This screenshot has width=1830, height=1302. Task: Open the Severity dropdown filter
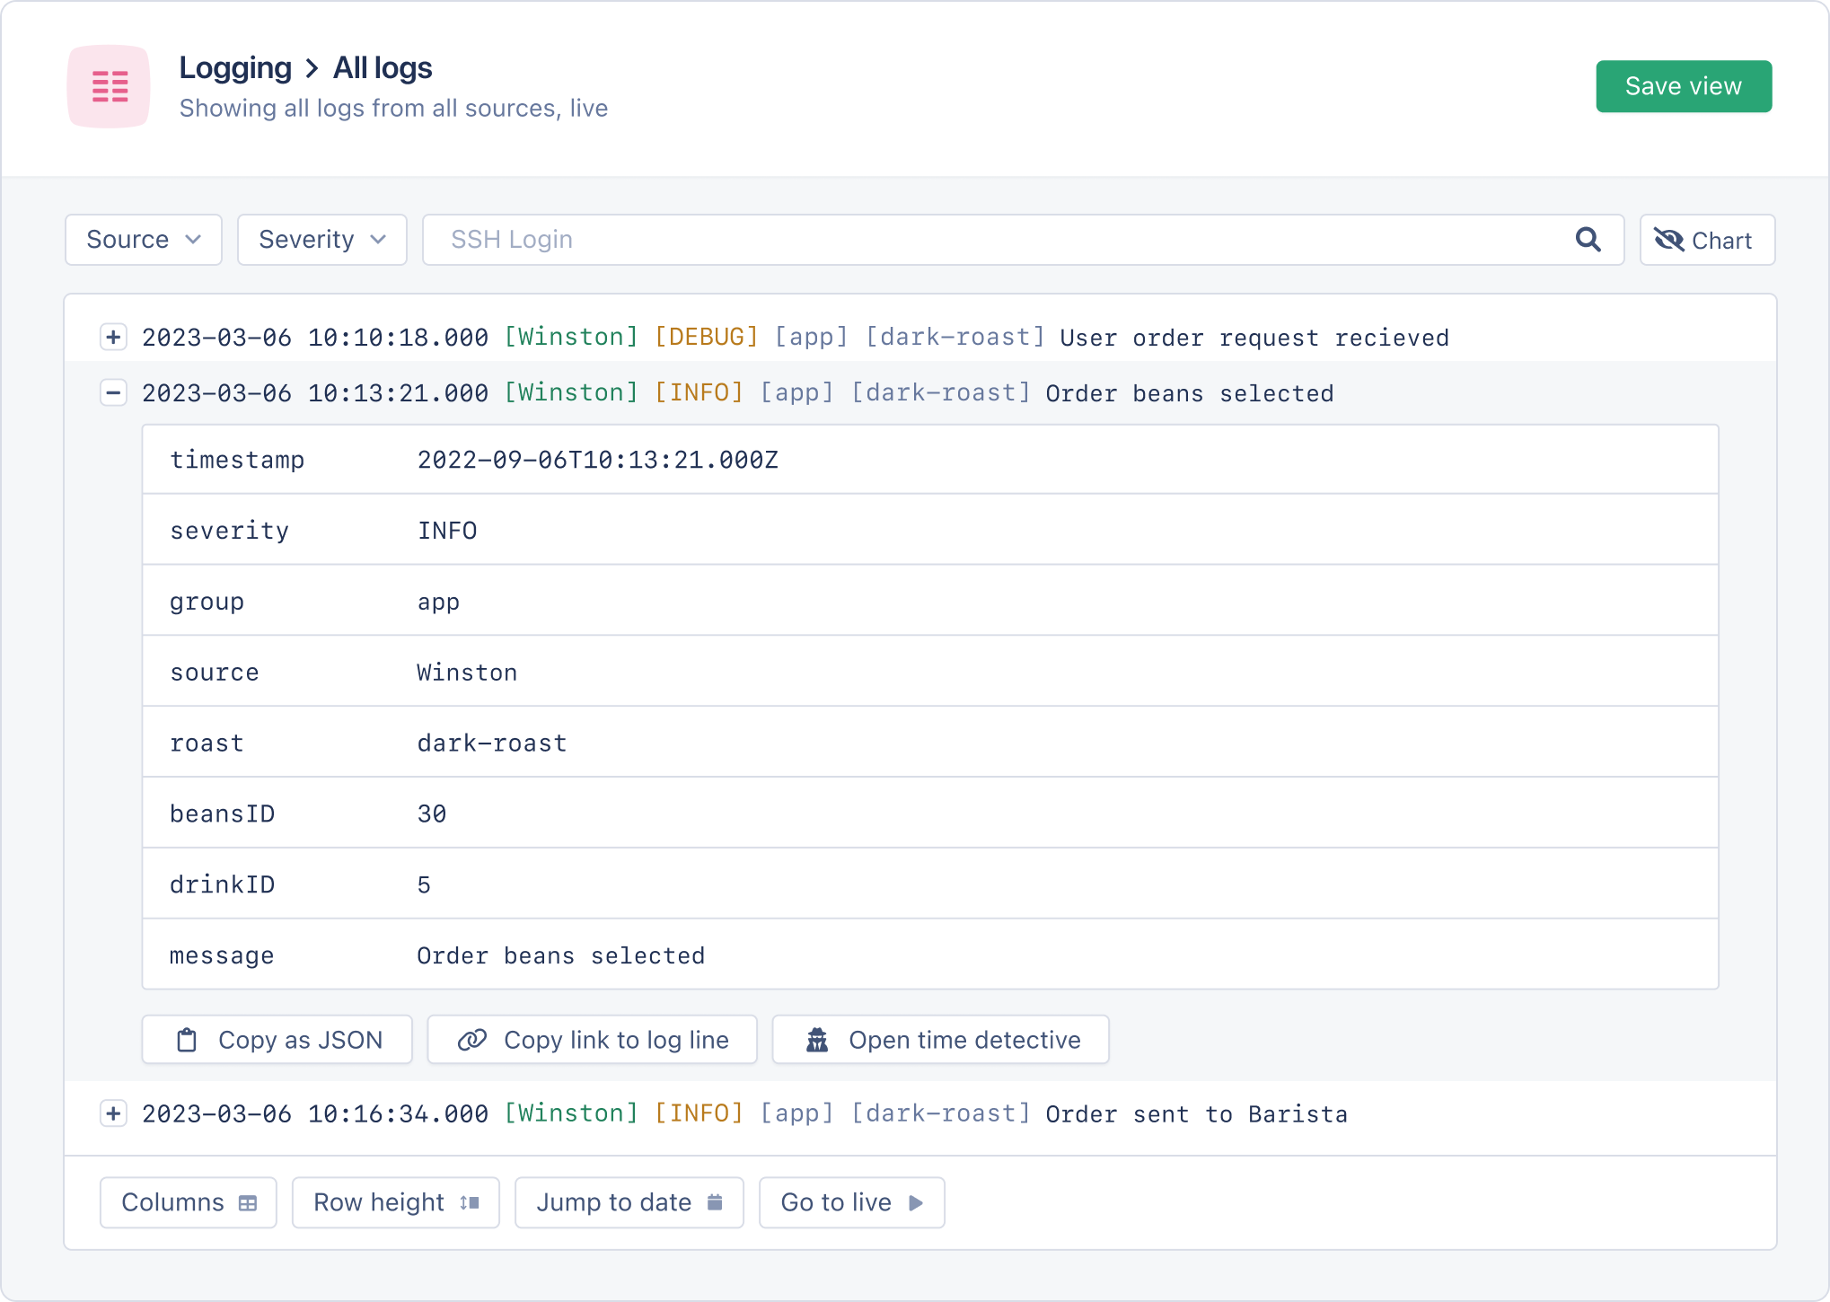tap(321, 240)
